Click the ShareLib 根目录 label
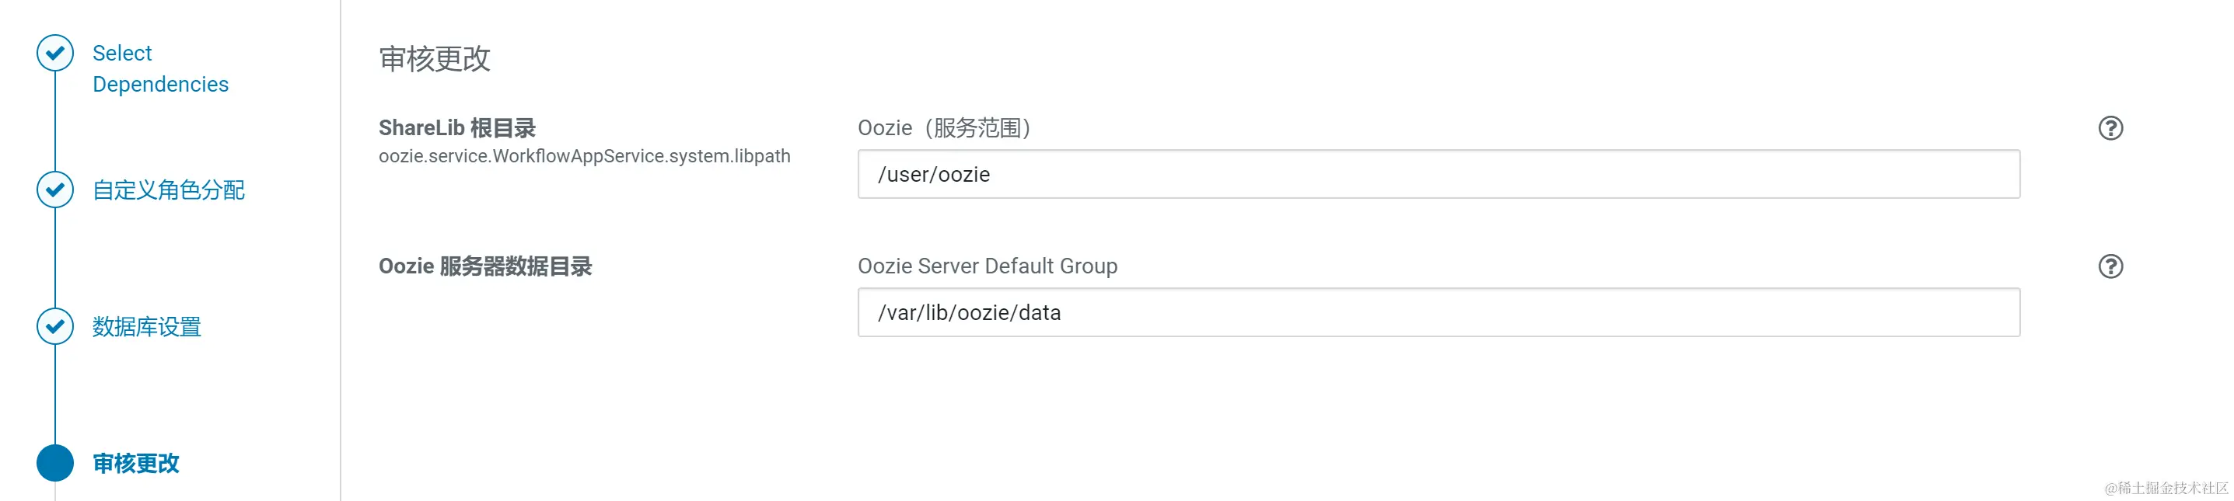This screenshot has width=2234, height=501. 457,127
